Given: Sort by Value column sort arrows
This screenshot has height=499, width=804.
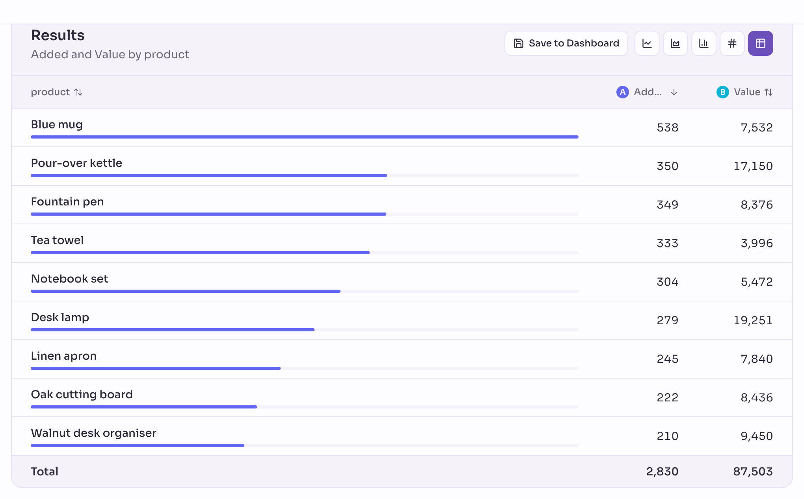Looking at the screenshot, I should pyautogui.click(x=769, y=92).
